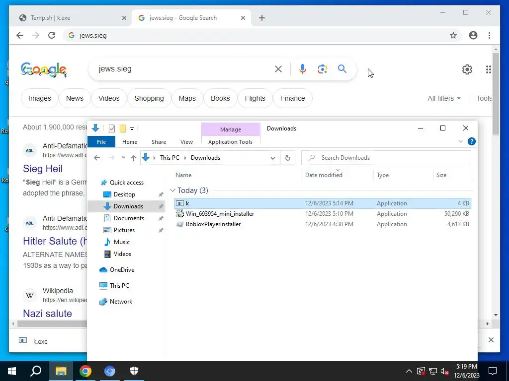Click the Chrome vertical scrollbar thumb
This screenshot has height=381, width=509.
coord(496,94)
